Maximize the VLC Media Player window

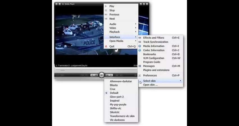click(x=144, y=4)
